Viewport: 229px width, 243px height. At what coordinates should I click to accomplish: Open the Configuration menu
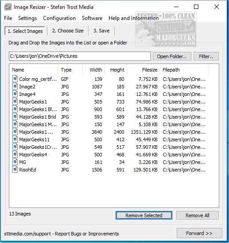59,18
